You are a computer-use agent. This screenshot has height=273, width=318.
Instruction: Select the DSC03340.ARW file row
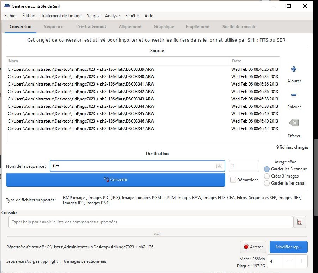pos(143,77)
